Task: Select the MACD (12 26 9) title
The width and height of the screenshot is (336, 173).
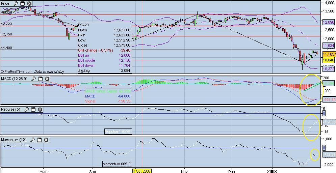Action: (x=14, y=79)
